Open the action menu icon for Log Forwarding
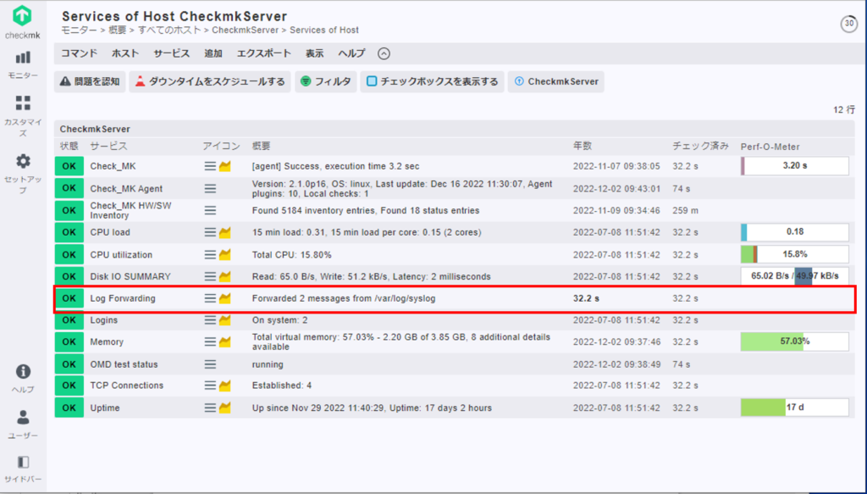 pos(210,298)
